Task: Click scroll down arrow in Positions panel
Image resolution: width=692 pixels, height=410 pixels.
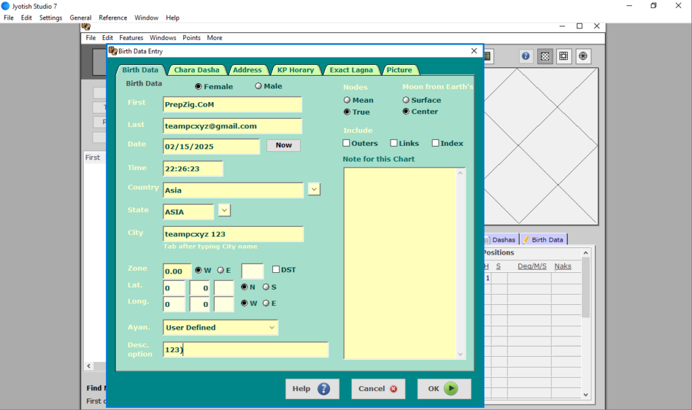Action: pos(586,395)
